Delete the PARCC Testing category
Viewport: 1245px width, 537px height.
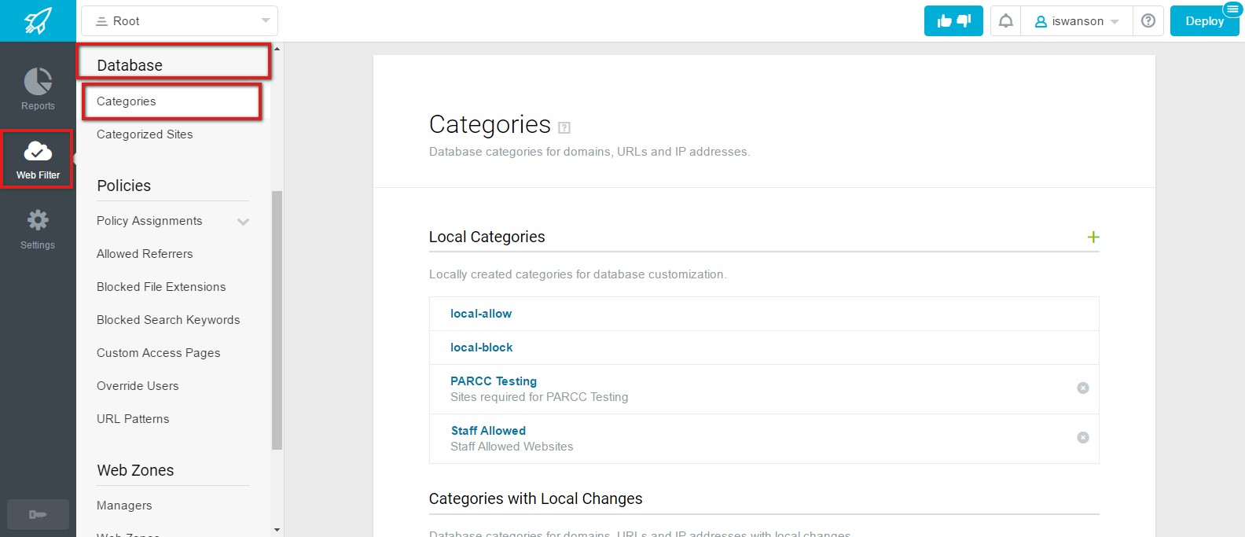(x=1083, y=388)
